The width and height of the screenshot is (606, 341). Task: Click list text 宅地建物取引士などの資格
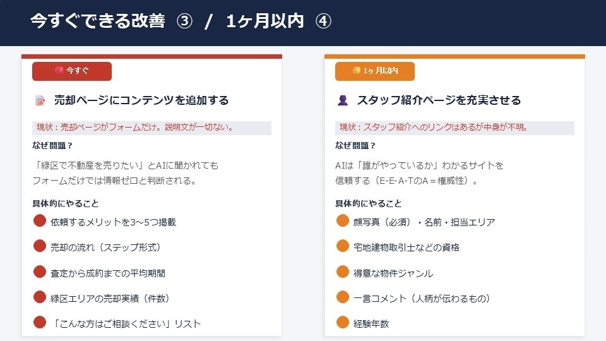tap(407, 248)
